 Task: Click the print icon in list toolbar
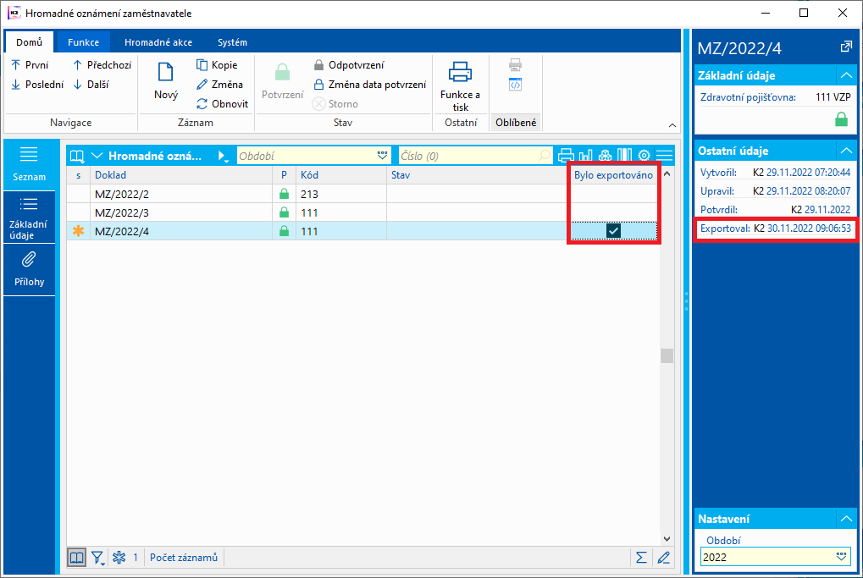566,156
